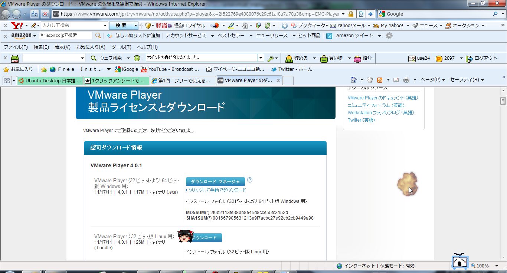
Task: Open a new blank tab
Action: coord(288,80)
